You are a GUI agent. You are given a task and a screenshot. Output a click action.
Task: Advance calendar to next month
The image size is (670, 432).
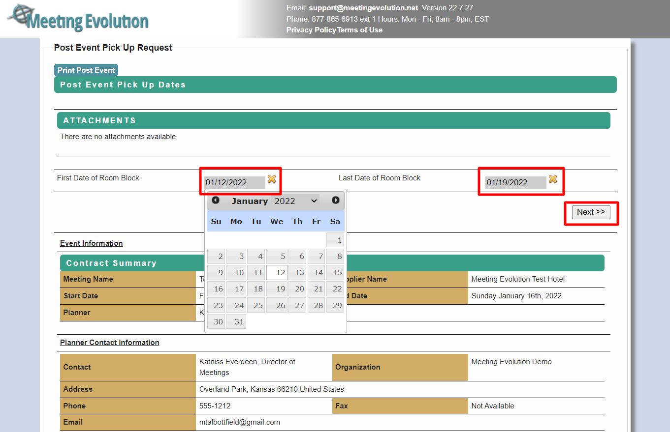coord(336,200)
